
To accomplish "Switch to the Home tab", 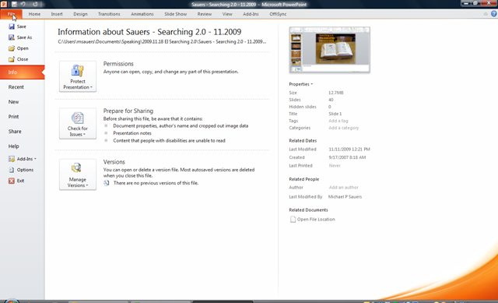I will pyautogui.click(x=34, y=14).
